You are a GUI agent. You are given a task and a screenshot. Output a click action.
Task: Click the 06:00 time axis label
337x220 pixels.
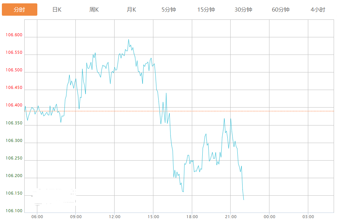(37, 217)
